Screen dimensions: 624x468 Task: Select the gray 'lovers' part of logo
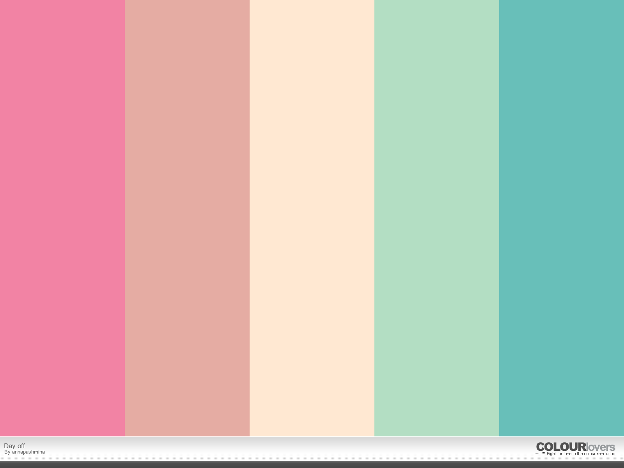(x=601, y=447)
